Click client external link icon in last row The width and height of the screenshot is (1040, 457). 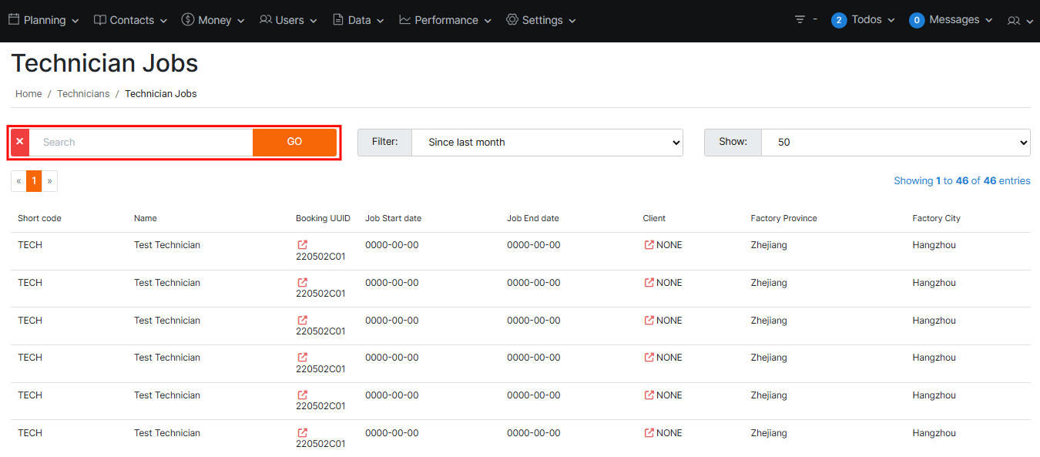tap(649, 433)
